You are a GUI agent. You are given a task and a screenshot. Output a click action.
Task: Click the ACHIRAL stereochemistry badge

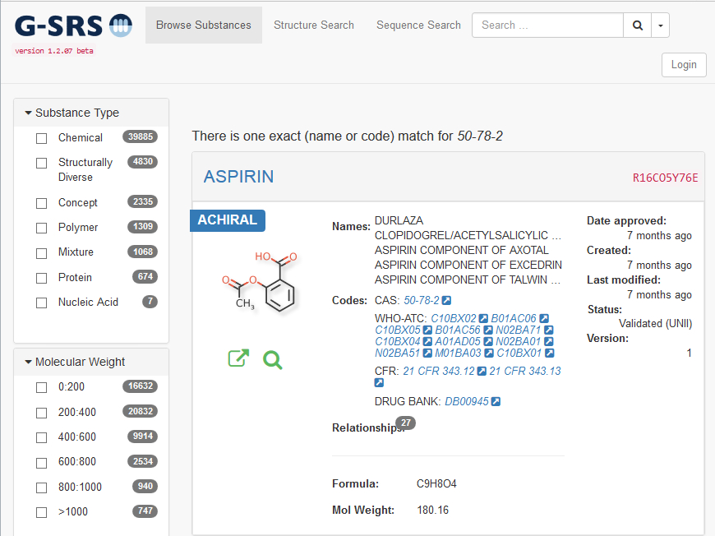228,219
